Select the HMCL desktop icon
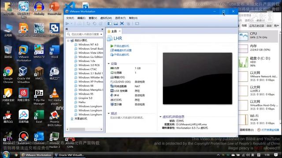Viewport: 282px width, 158px height. [x=39, y=73]
